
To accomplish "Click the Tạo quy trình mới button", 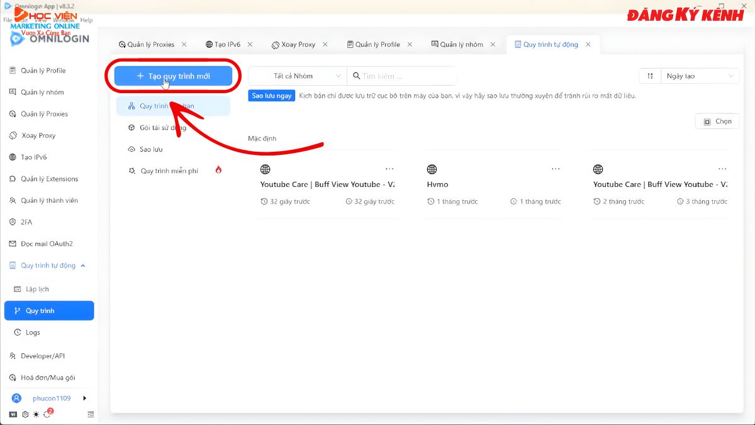I will tap(173, 76).
